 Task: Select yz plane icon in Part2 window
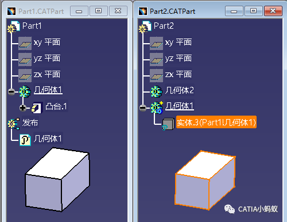pos(156,60)
